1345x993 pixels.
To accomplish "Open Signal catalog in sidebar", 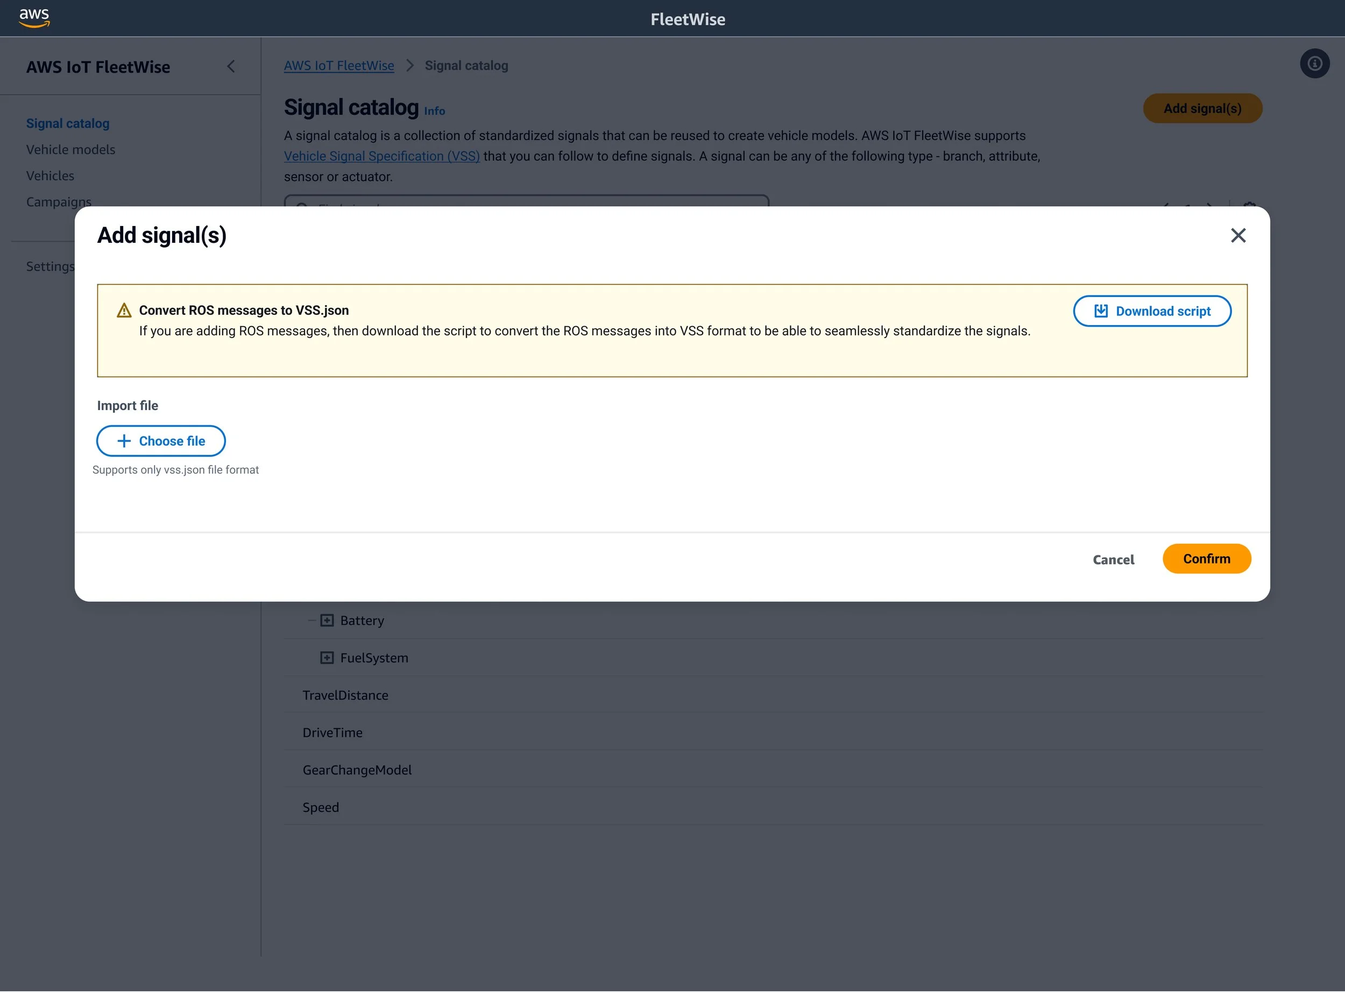I will point(67,123).
